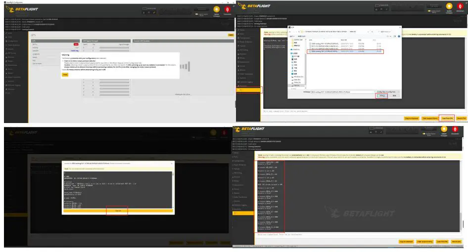Open the view options dropdown in file dialog
The height and width of the screenshot is (252, 468).
(389, 37)
